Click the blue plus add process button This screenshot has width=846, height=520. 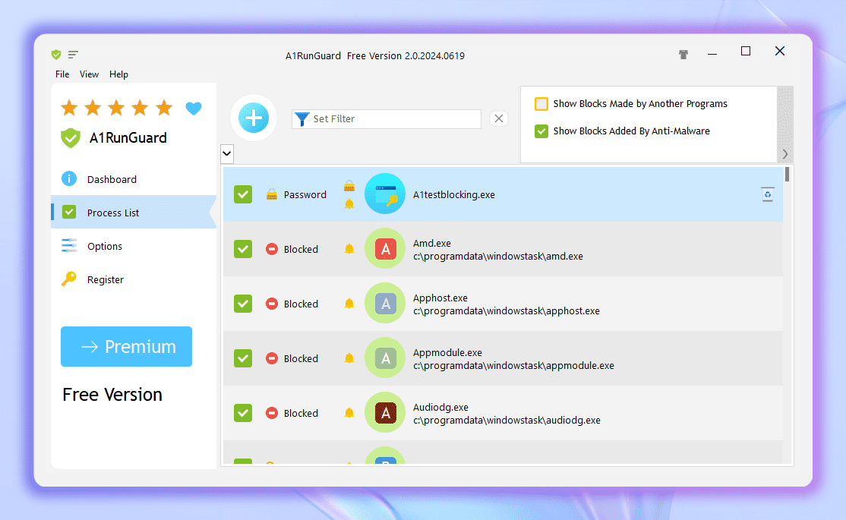[254, 118]
